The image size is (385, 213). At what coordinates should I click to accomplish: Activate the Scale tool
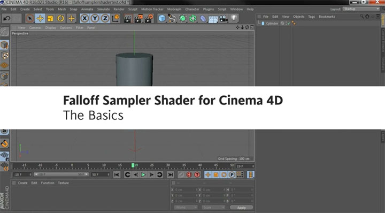[x=50, y=18]
